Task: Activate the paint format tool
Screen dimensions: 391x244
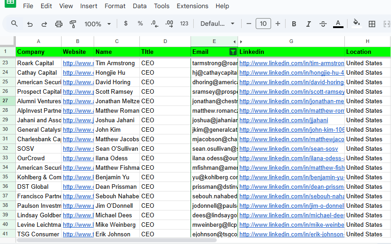Action: pos(73,24)
